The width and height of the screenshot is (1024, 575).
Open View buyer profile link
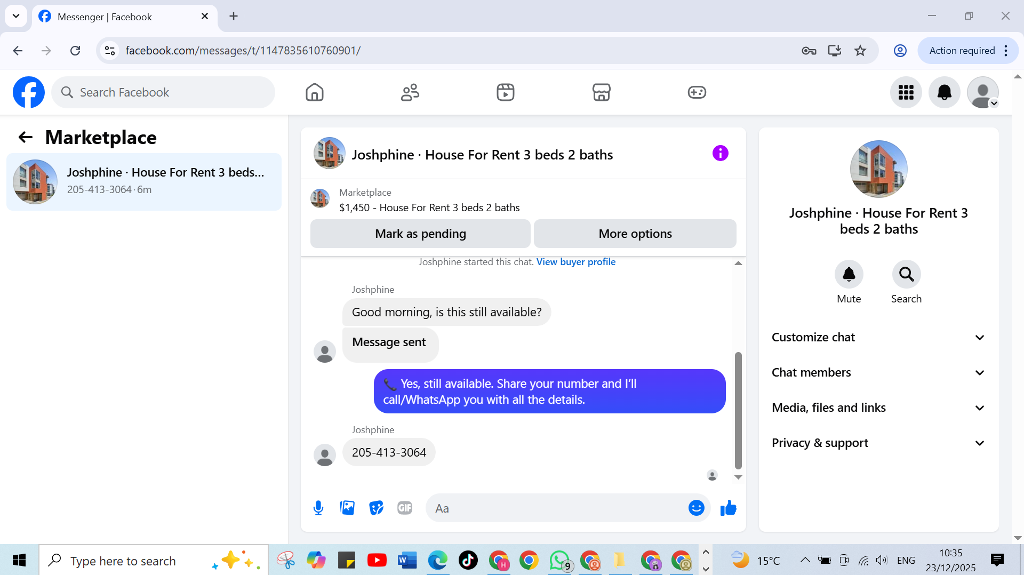[x=576, y=262]
